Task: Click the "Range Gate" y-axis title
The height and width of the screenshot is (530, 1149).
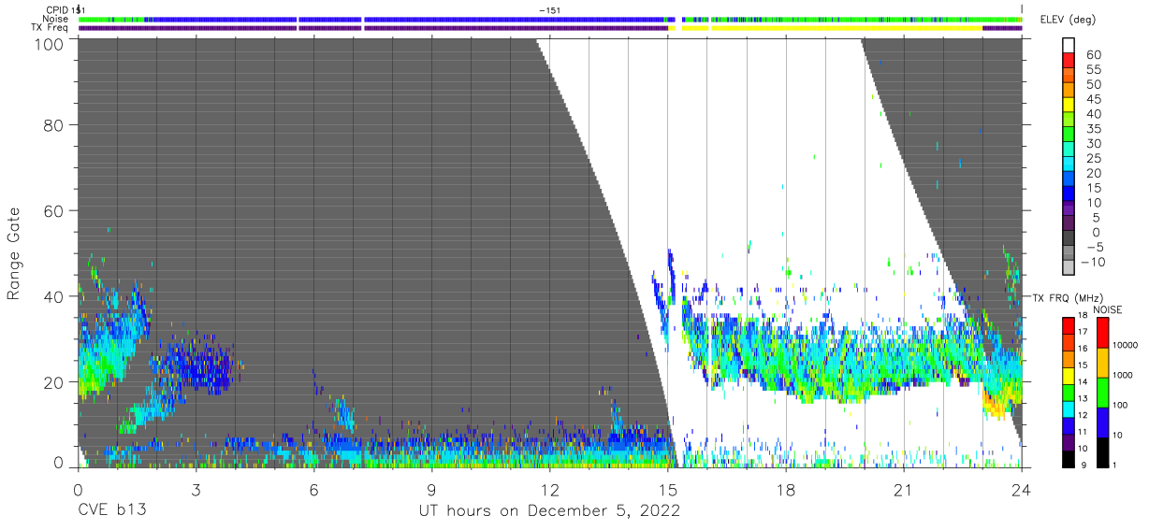Action: click(14, 254)
